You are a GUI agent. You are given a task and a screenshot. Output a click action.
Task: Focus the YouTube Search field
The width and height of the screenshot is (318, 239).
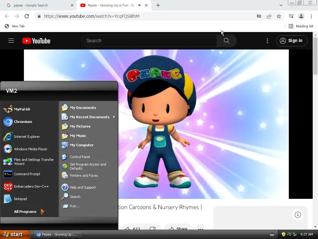coord(149,41)
